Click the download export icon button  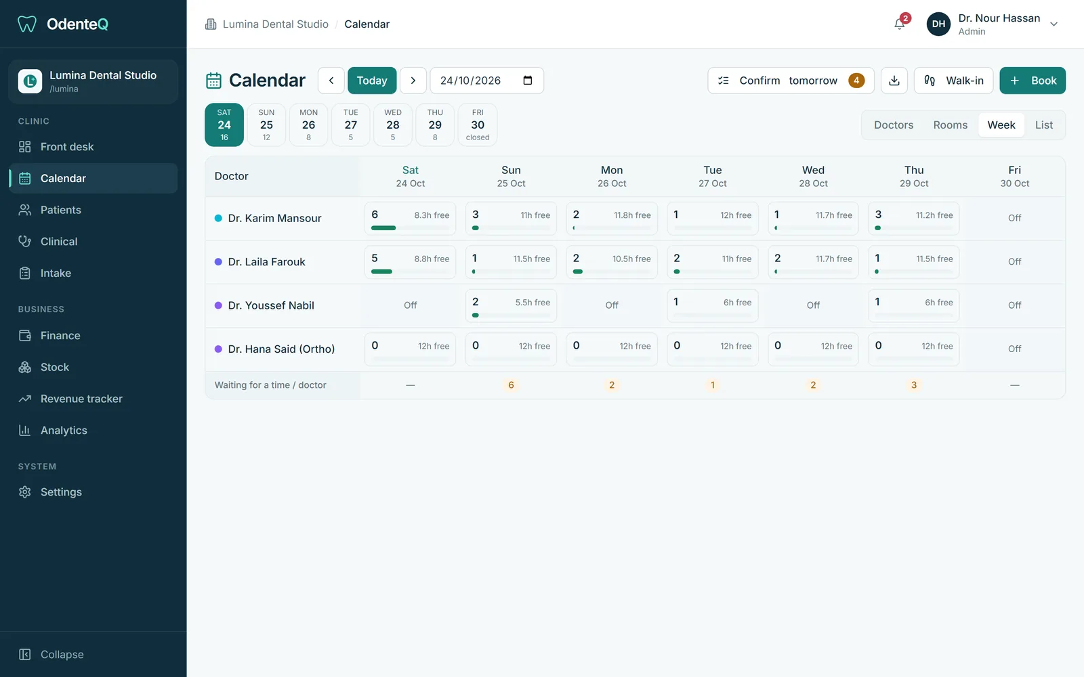coord(894,81)
